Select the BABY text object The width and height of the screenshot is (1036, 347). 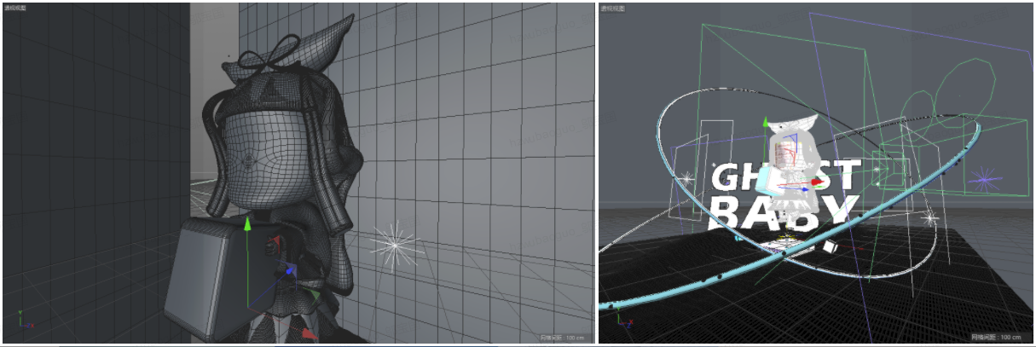click(782, 213)
